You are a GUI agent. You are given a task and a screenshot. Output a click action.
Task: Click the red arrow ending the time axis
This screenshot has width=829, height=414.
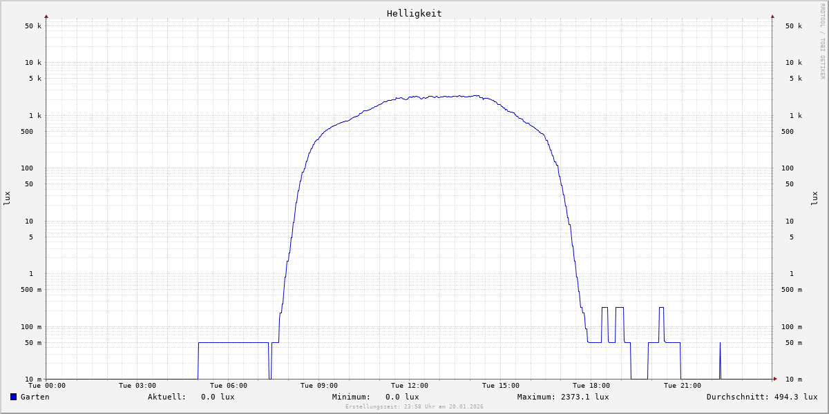775,379
